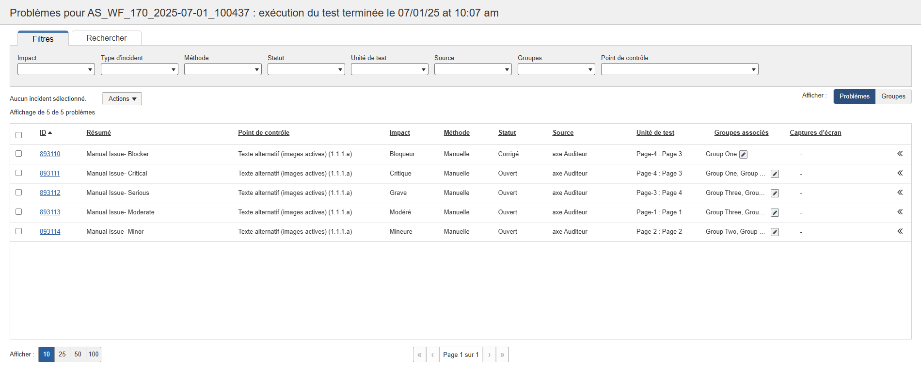Show 50 results per page
Image resolution: width=921 pixels, height=370 pixels.
(x=78, y=354)
